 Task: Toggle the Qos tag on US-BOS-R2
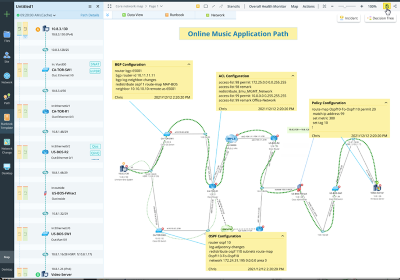[95, 146]
